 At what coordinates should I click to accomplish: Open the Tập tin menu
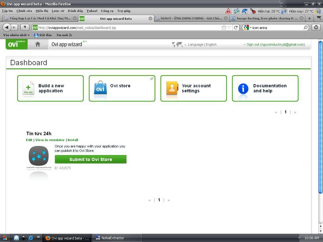(x=7, y=11)
